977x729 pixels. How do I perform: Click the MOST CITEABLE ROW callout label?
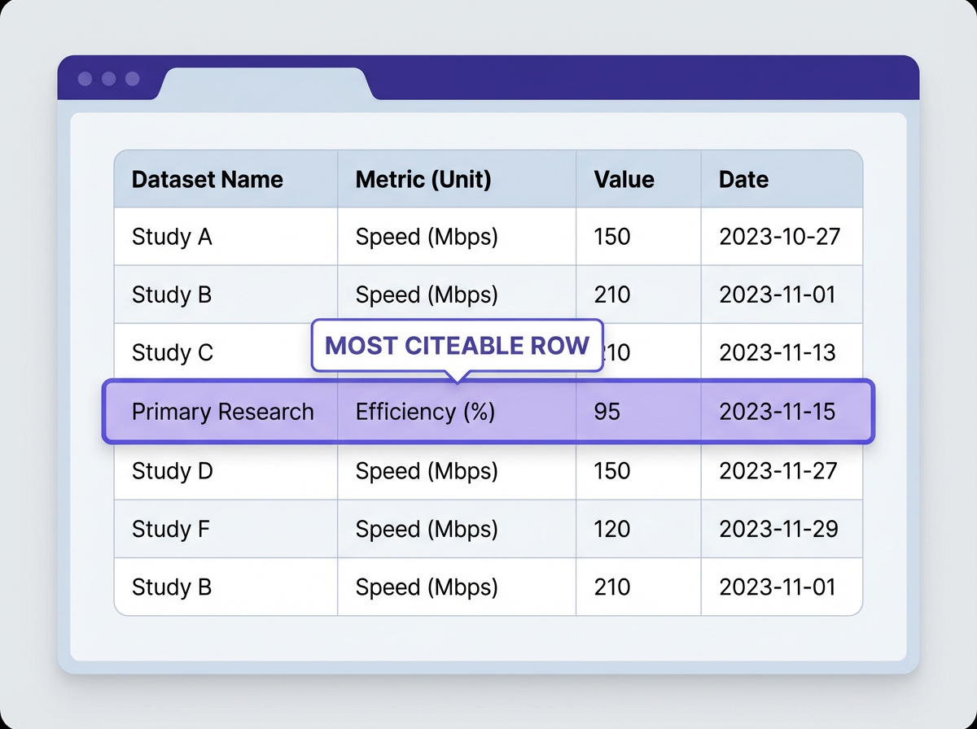pyautogui.click(x=457, y=345)
